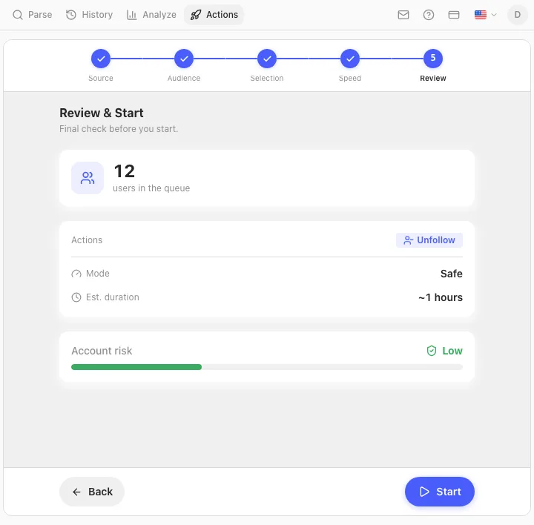
Task: Click the Parse magnifier icon
Action: click(x=18, y=15)
